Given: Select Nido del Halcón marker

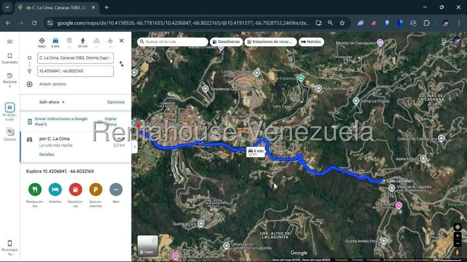Looking at the screenshot, I should pyautogui.click(x=319, y=88).
